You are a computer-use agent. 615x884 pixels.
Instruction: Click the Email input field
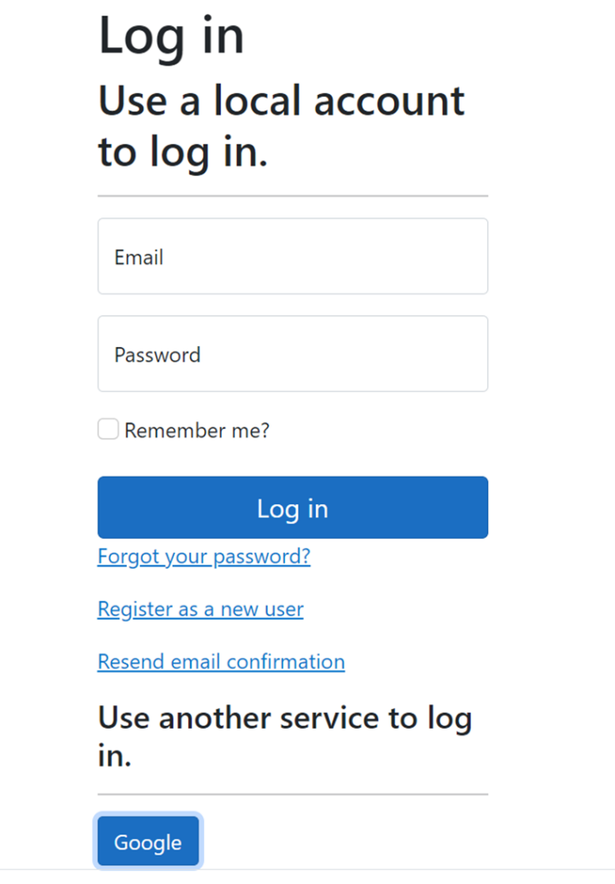[292, 256]
